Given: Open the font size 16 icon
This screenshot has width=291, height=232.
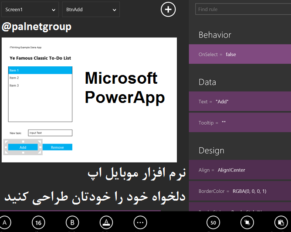Looking at the screenshot, I should (x=38, y=222).
